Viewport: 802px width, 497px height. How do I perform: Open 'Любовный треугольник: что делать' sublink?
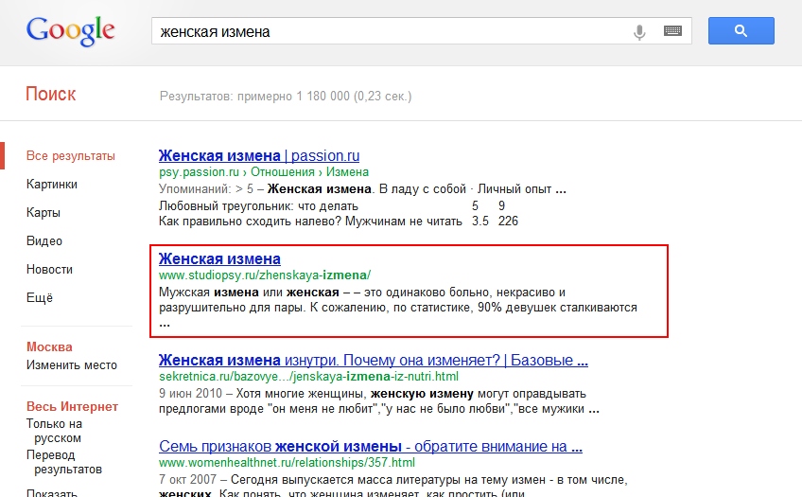point(258,206)
